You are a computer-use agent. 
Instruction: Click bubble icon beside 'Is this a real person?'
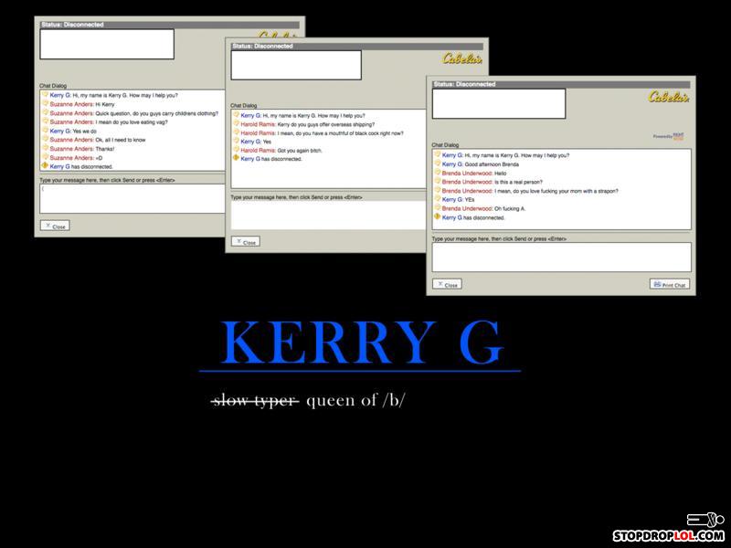(438, 181)
